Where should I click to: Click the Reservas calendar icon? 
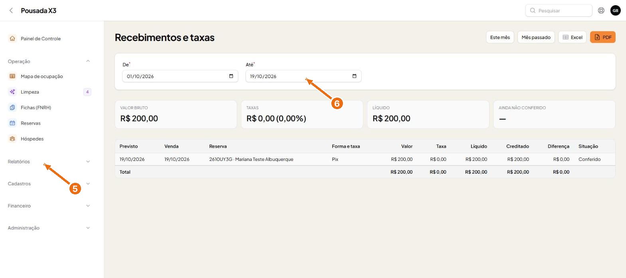(x=12, y=123)
